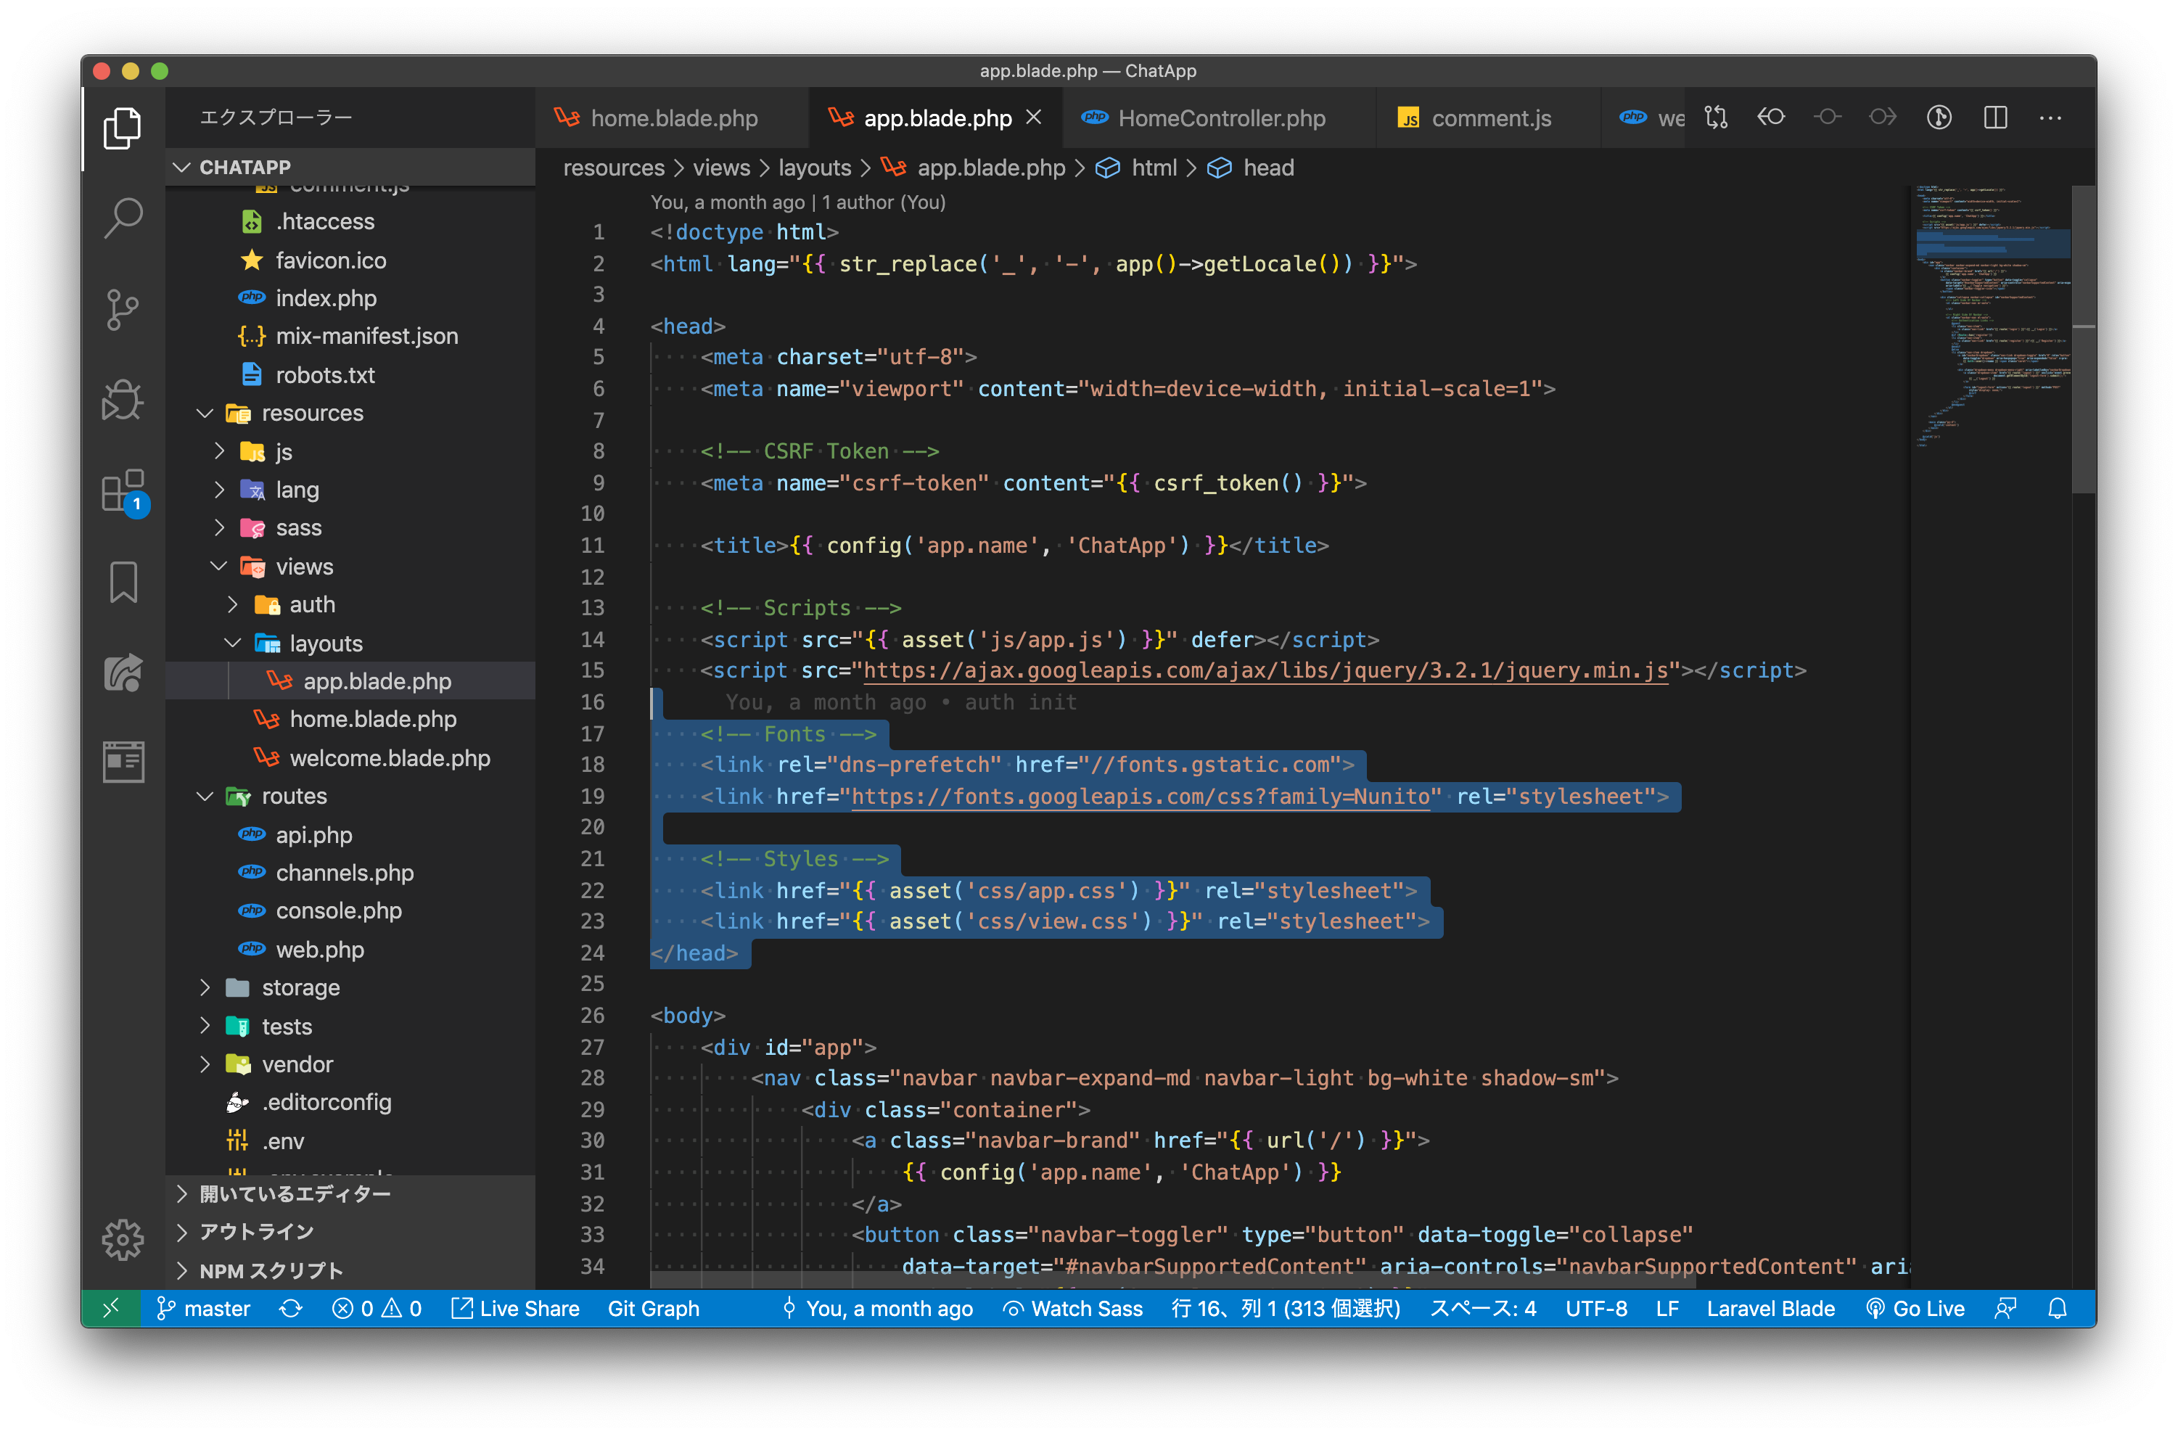Open the .env file

351,1142
